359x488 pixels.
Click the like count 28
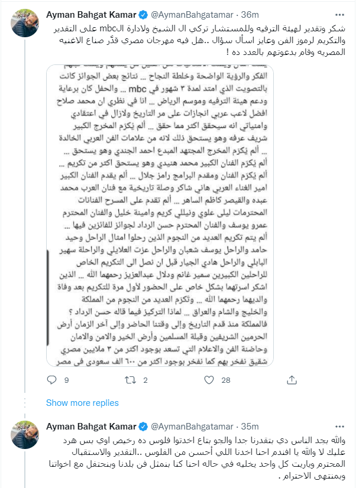225,380
